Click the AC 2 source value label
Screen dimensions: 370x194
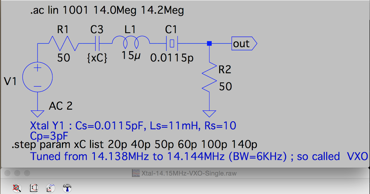(x=61, y=106)
